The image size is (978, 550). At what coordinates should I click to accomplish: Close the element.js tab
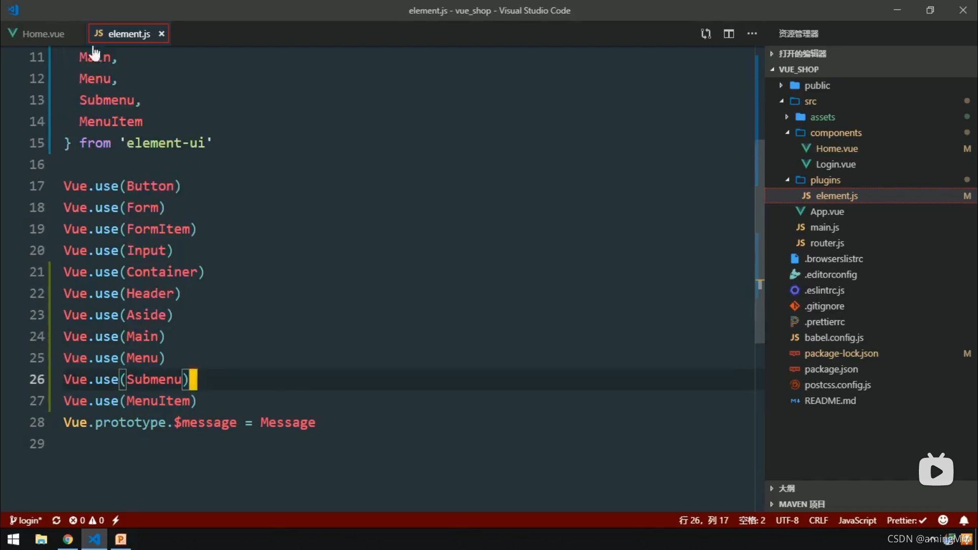[161, 34]
